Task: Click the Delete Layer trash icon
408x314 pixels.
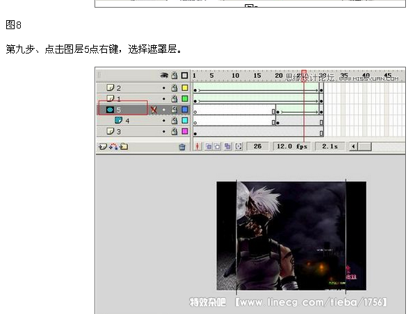Action: 182,147
